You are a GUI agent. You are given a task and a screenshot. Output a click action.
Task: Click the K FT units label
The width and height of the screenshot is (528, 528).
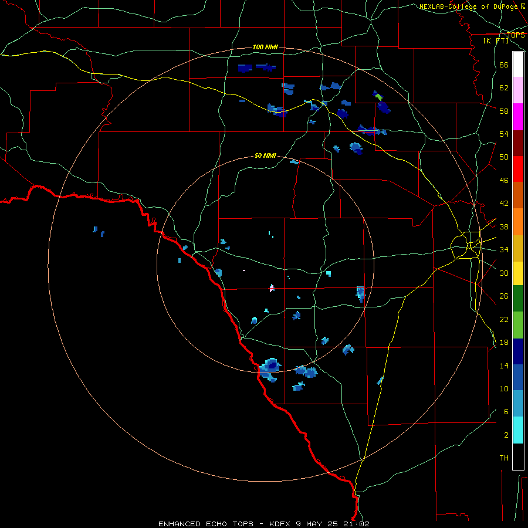point(496,40)
